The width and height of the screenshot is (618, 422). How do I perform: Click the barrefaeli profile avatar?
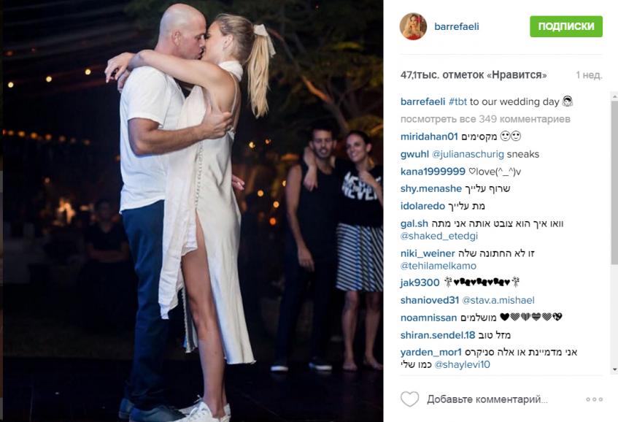point(413,26)
